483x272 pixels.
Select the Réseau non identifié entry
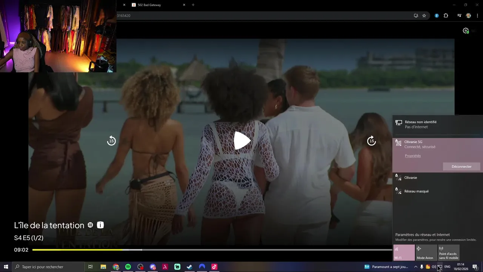438,124
